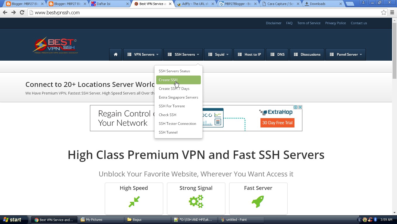Show hidden system tray icons
Viewport: 397px width, 224px height.
[x=360, y=220]
